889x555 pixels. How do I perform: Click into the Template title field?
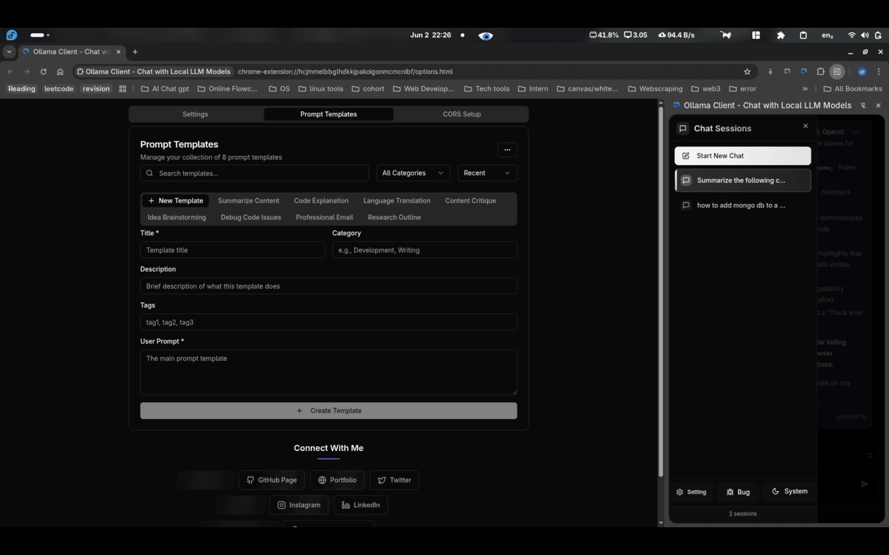pyautogui.click(x=233, y=250)
